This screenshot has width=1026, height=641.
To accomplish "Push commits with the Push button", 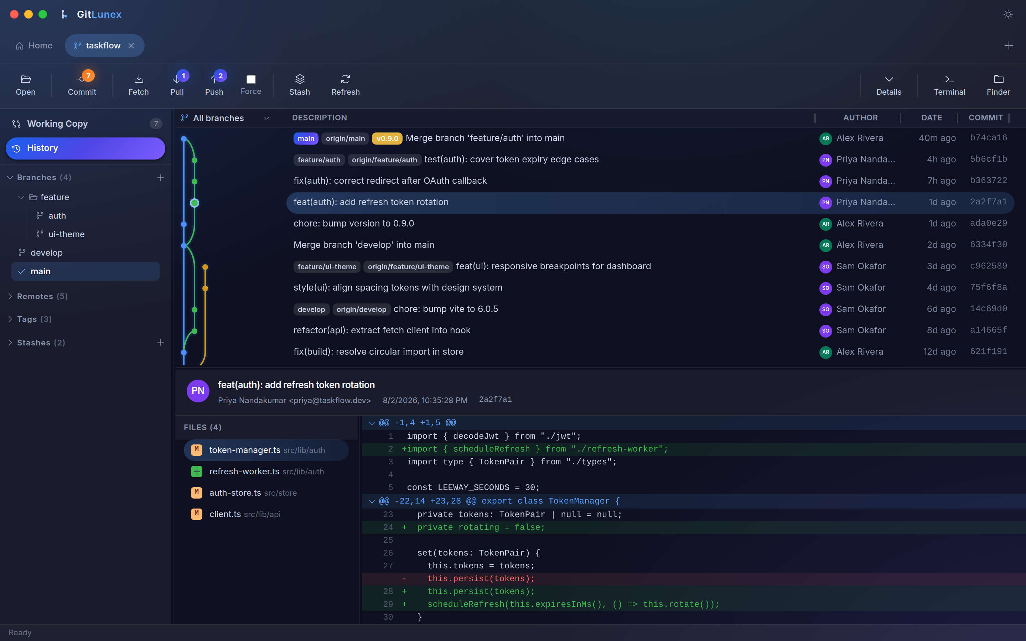I will tap(214, 85).
